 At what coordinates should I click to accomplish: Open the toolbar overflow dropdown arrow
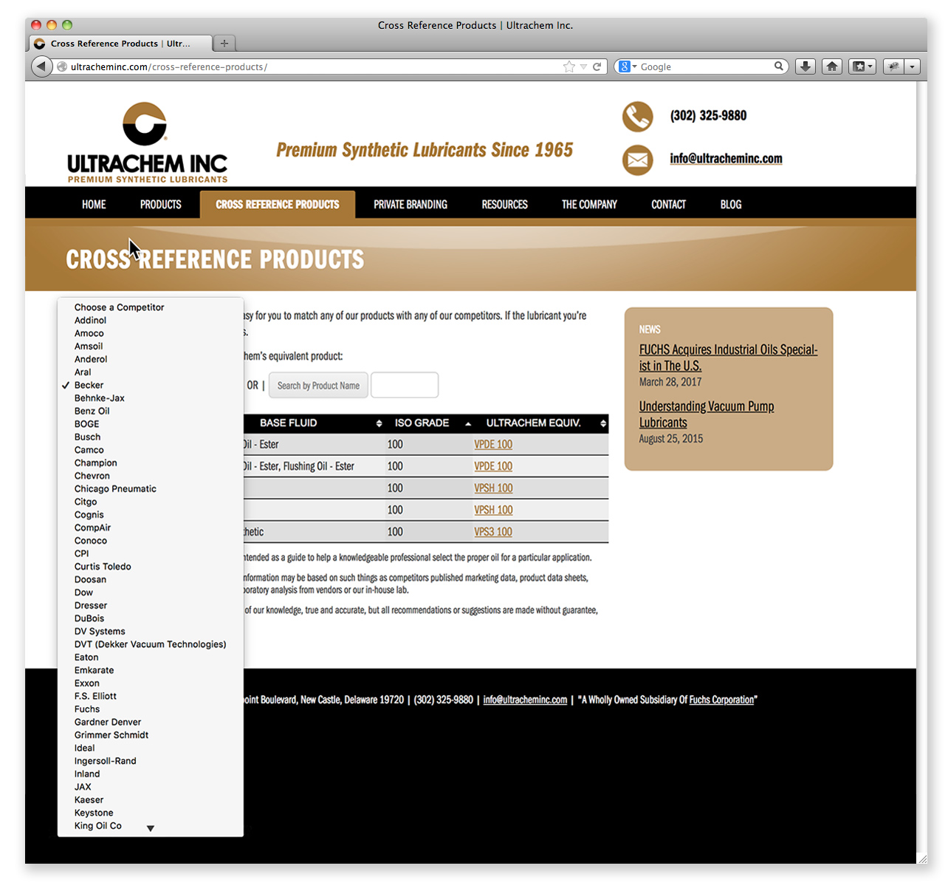tap(913, 66)
